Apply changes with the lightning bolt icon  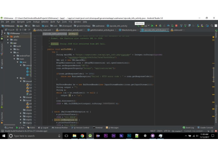coord(156,26)
